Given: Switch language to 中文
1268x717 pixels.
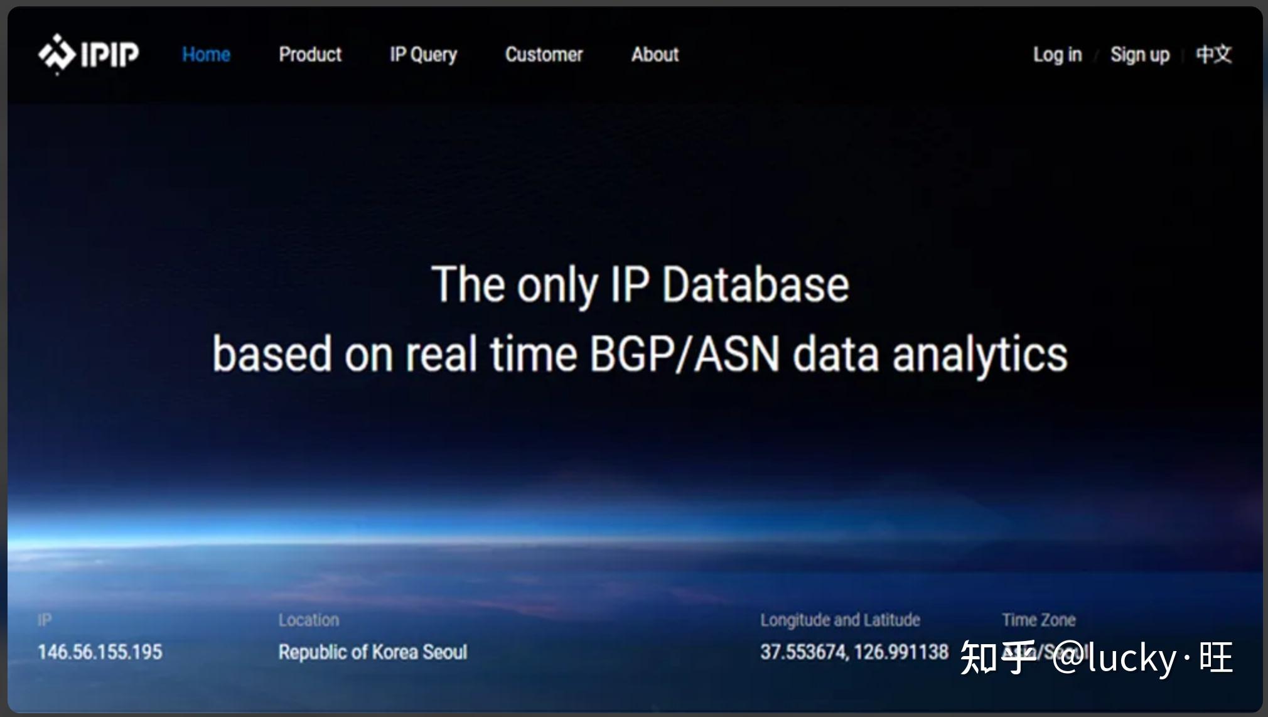Looking at the screenshot, I should pos(1213,55).
